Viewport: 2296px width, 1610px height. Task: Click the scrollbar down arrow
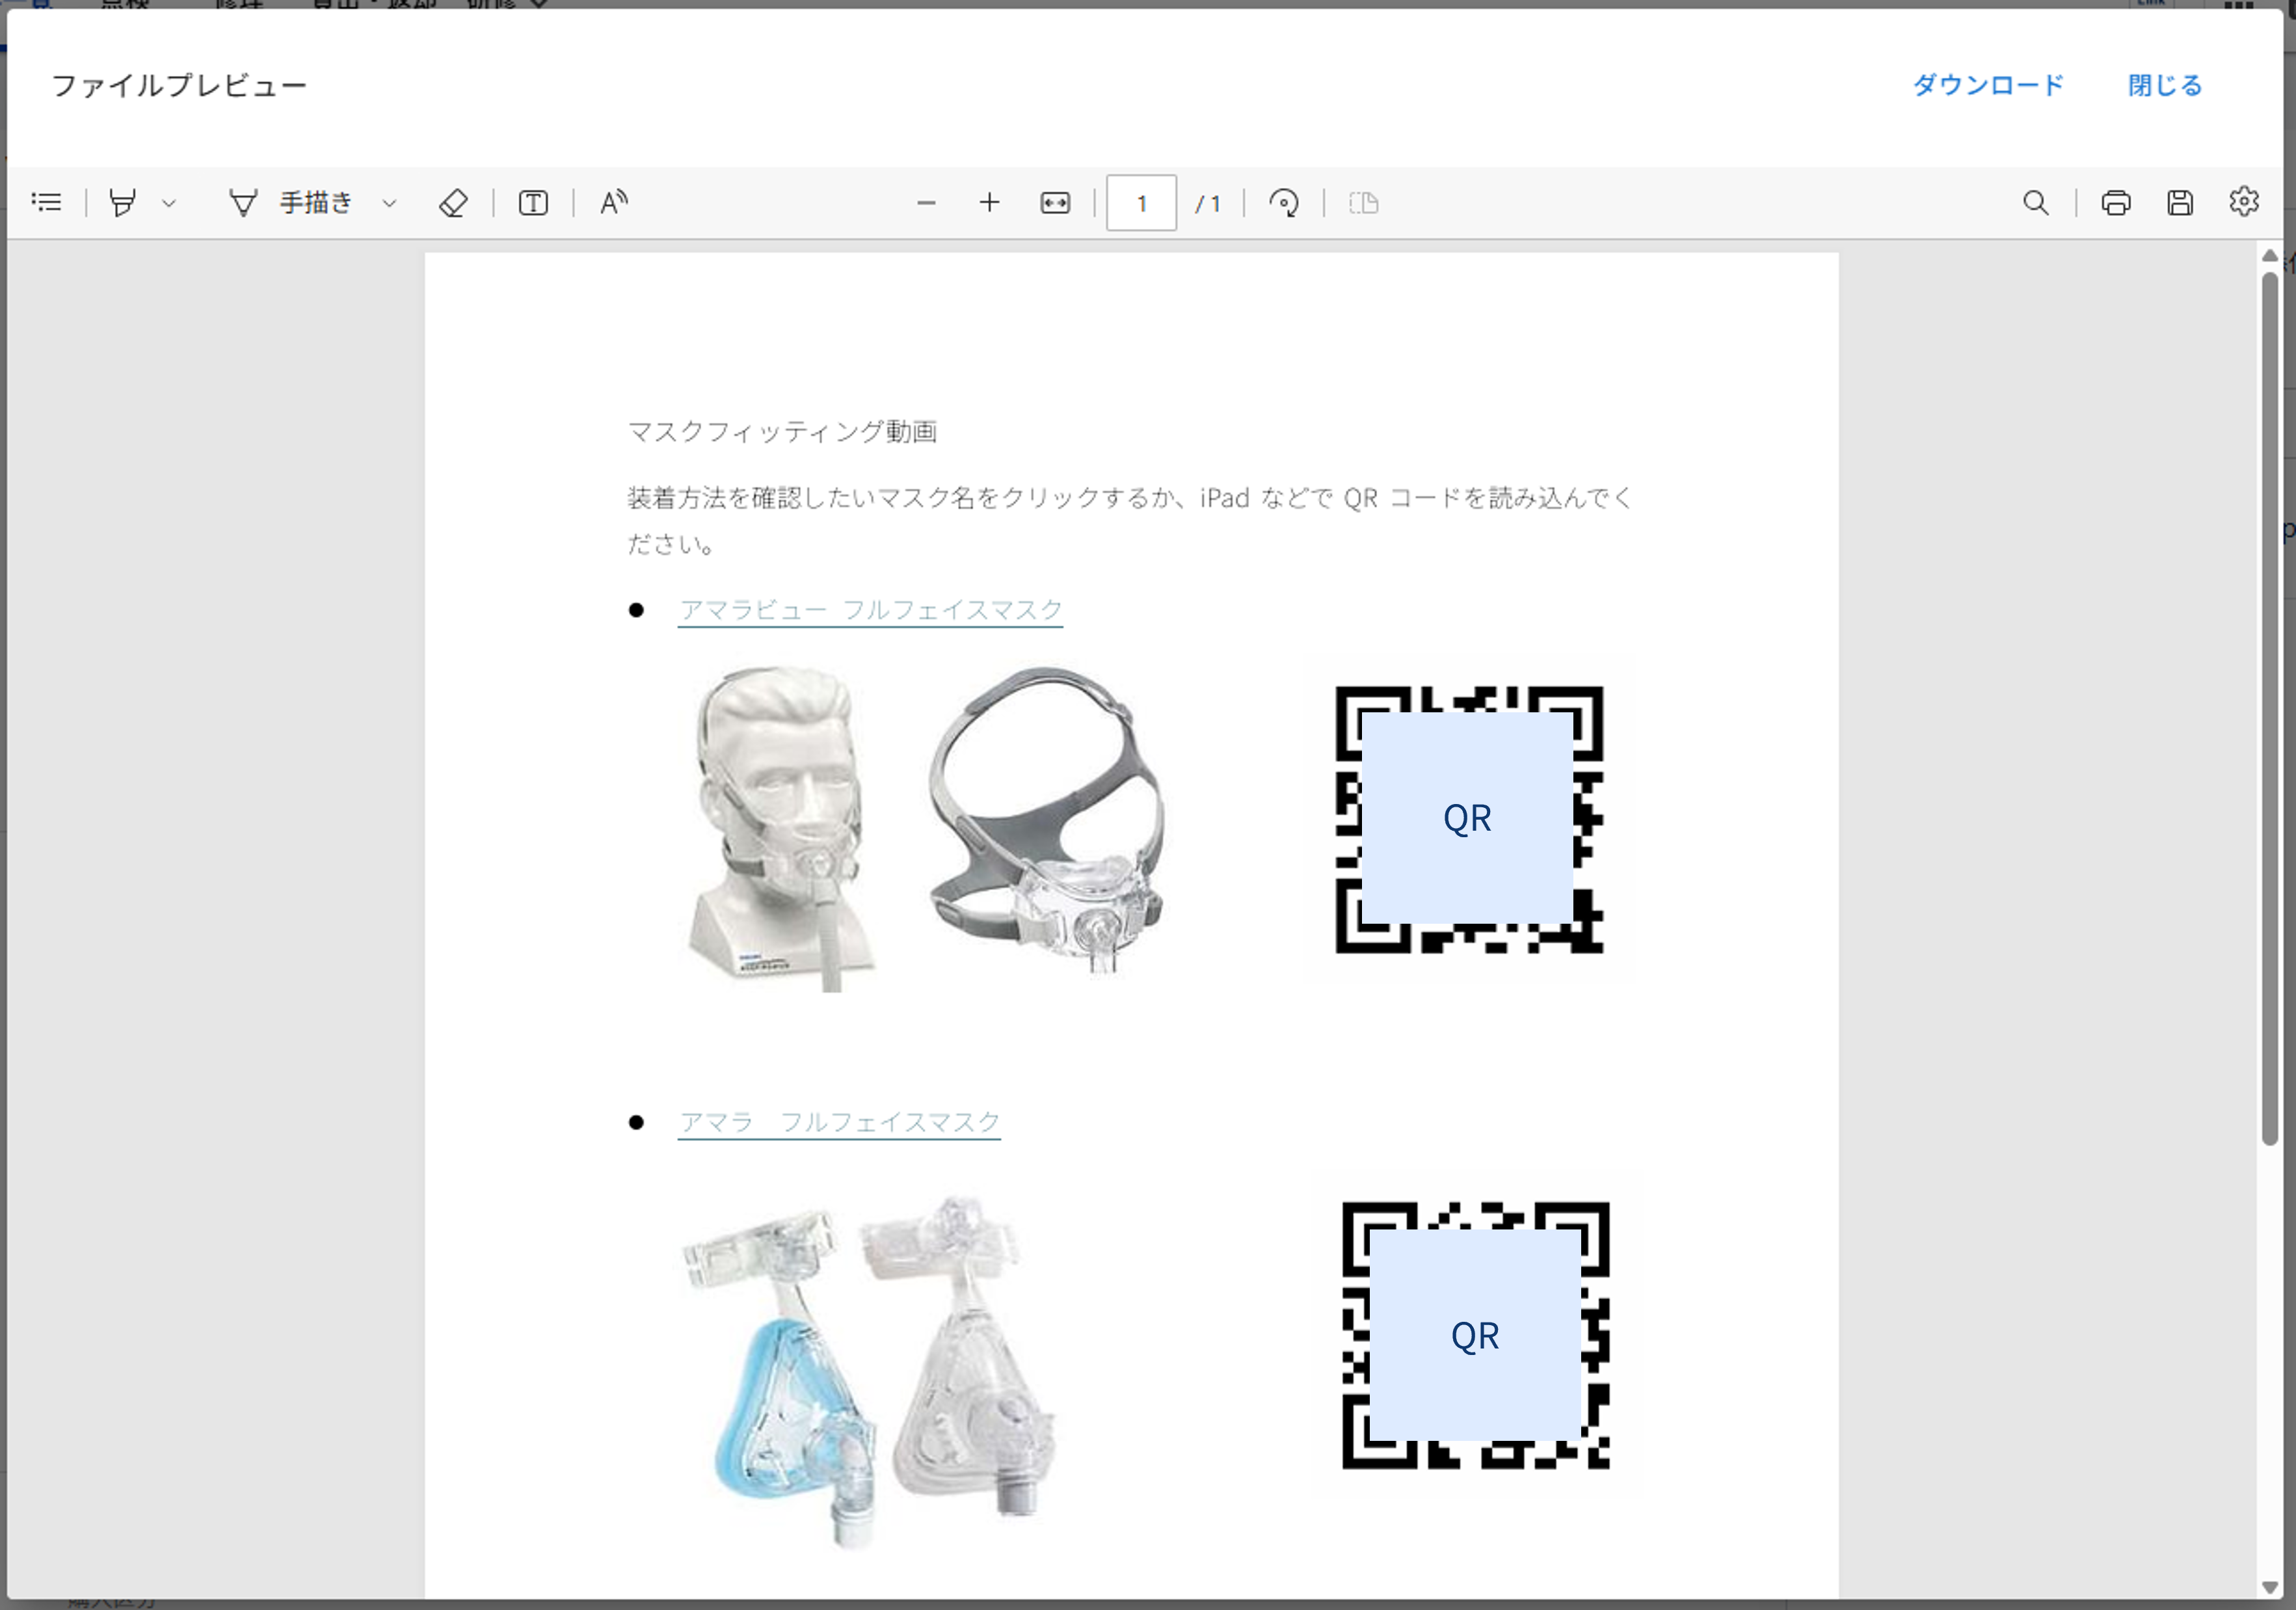tap(2269, 1587)
